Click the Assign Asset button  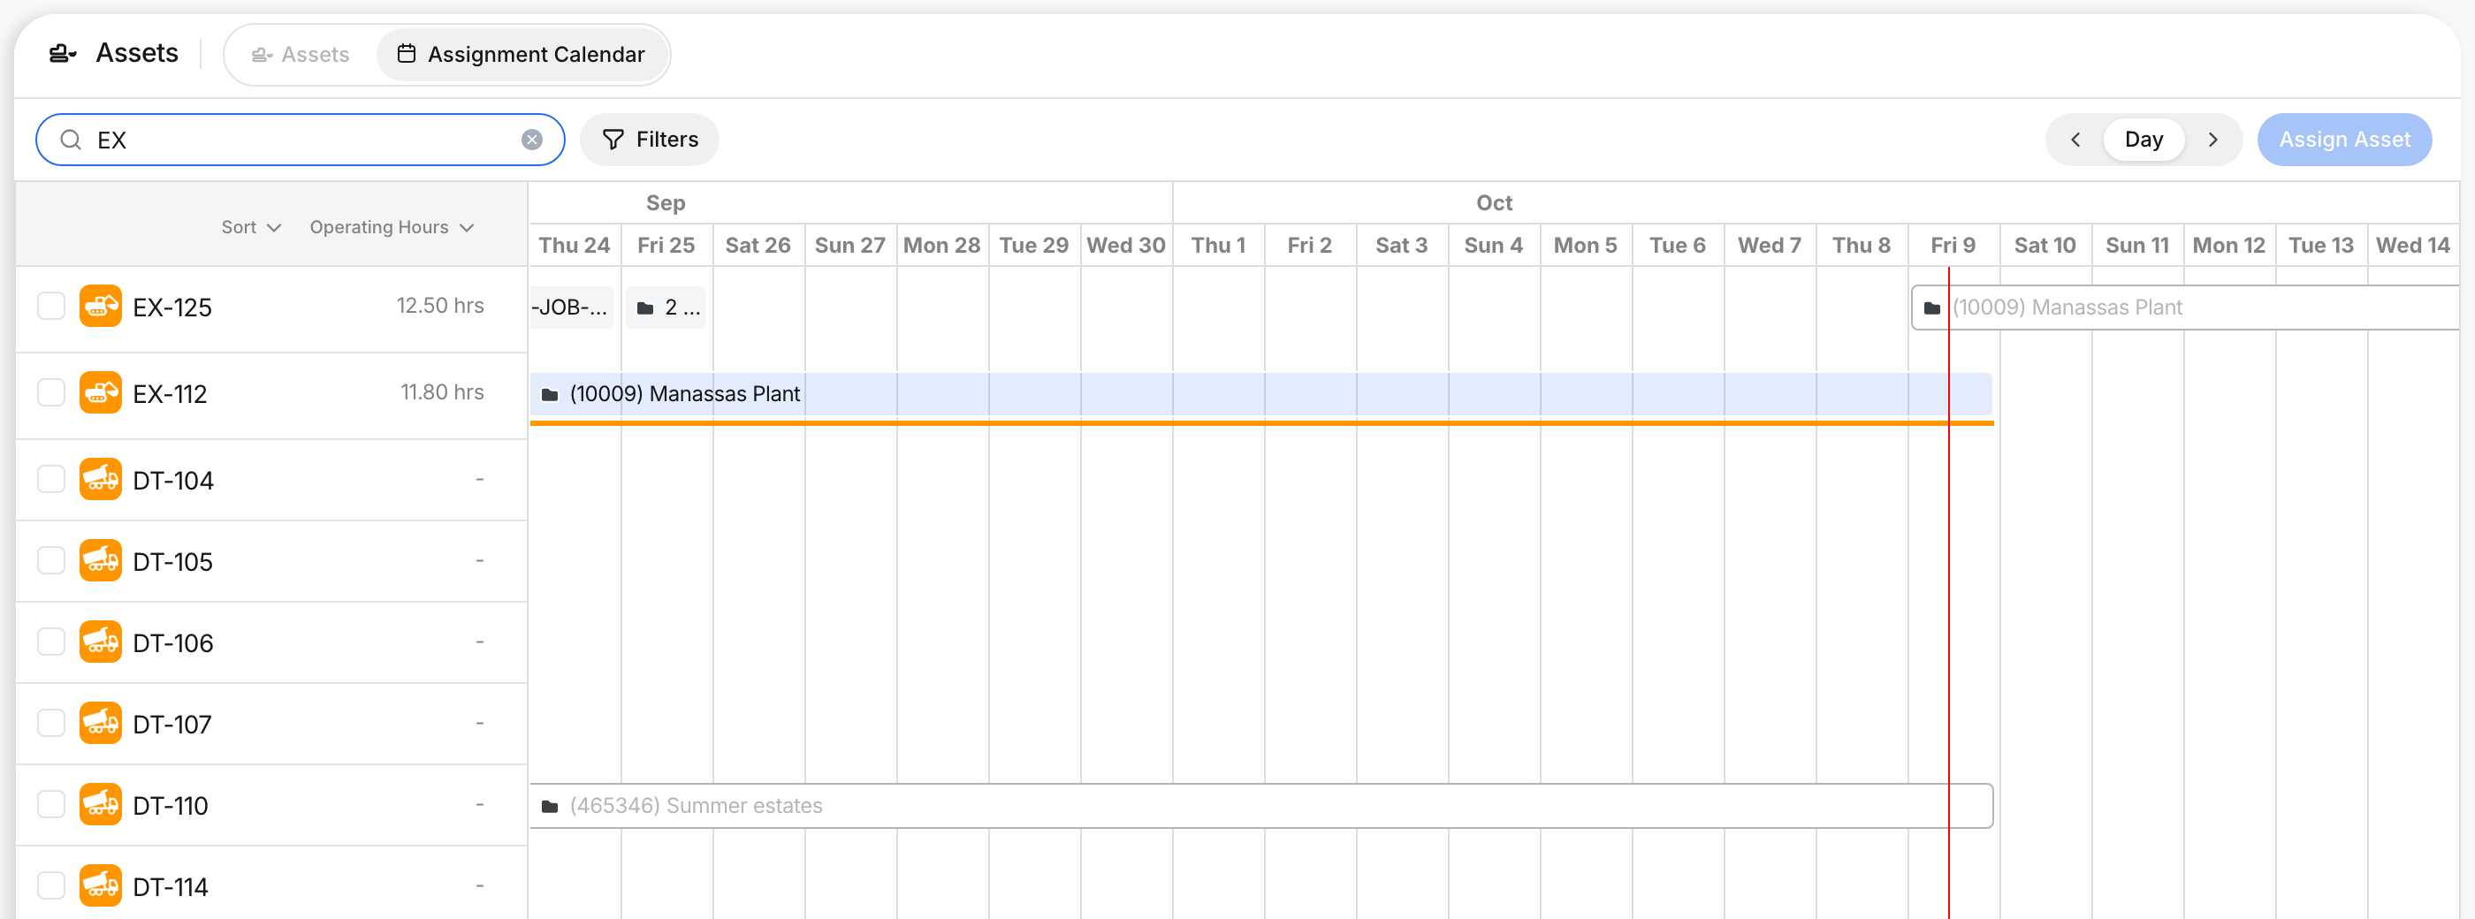pos(2344,141)
